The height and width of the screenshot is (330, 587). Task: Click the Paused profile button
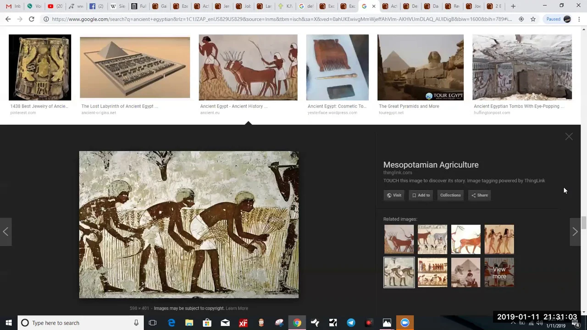click(558, 19)
